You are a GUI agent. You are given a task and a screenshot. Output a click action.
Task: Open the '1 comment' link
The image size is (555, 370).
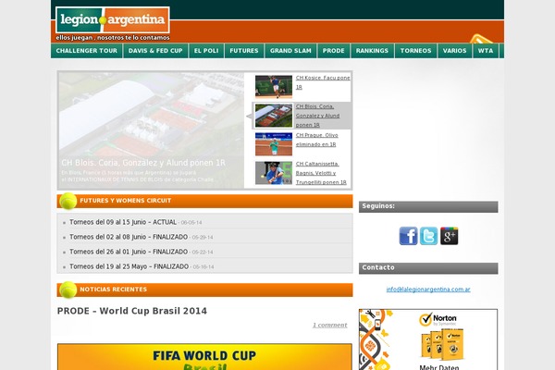(329, 325)
